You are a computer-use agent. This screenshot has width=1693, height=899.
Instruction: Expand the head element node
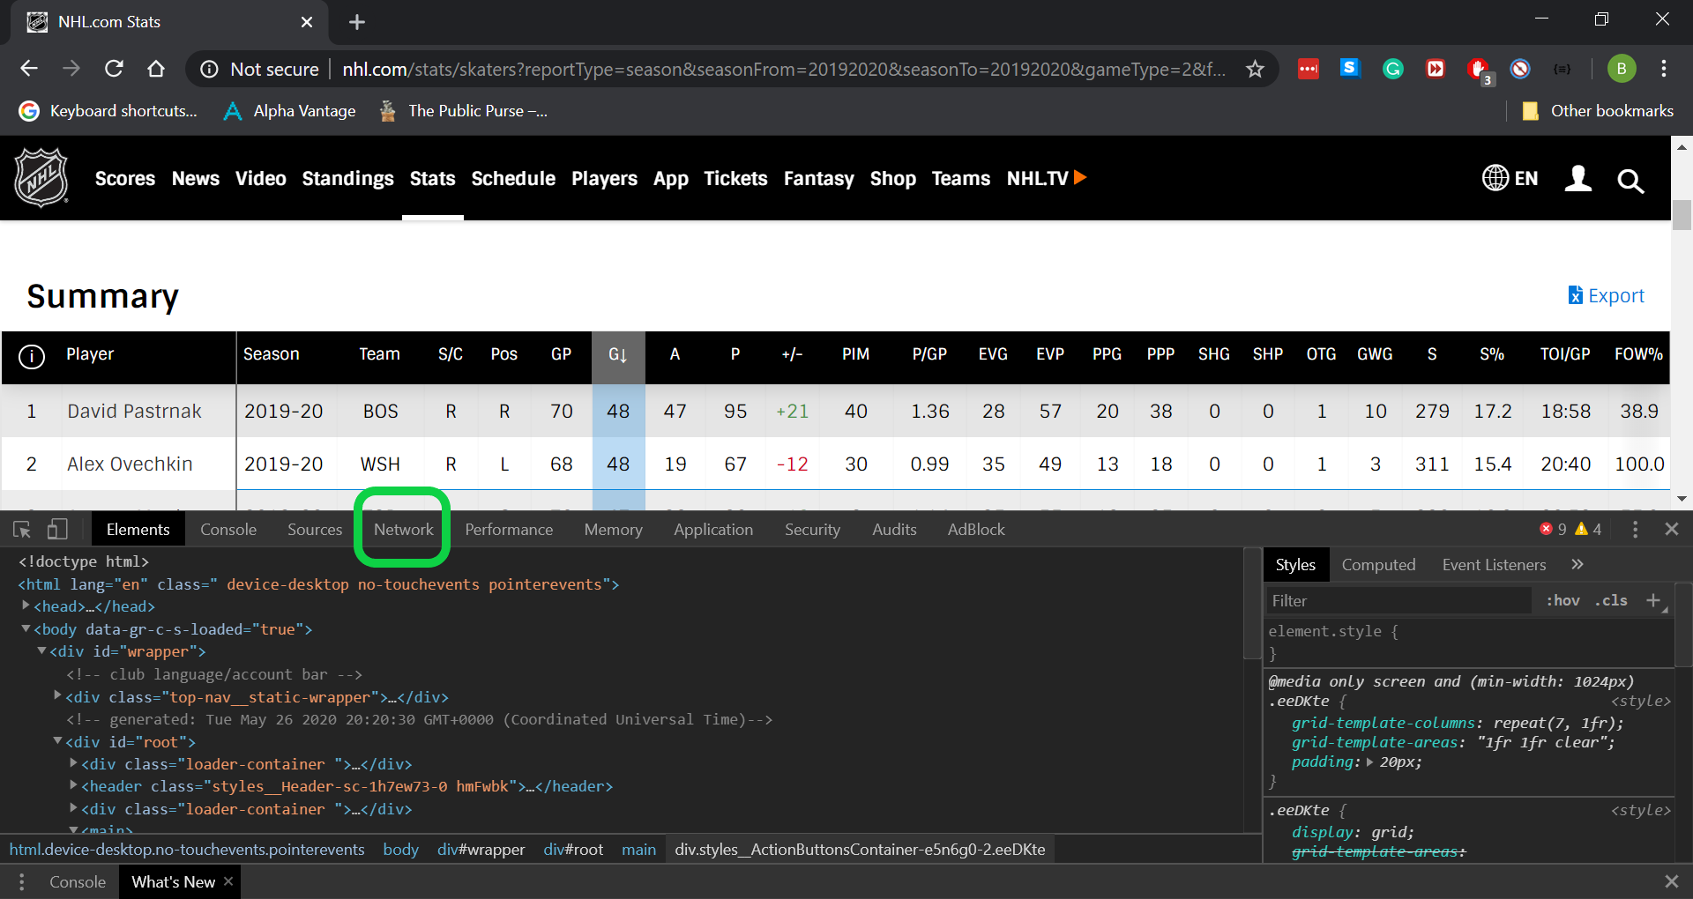(26, 606)
